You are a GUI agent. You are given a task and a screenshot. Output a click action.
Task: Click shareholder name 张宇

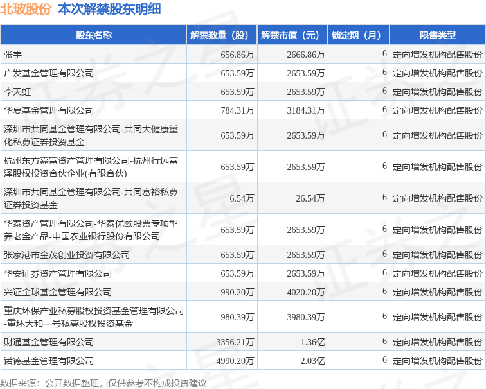13,55
